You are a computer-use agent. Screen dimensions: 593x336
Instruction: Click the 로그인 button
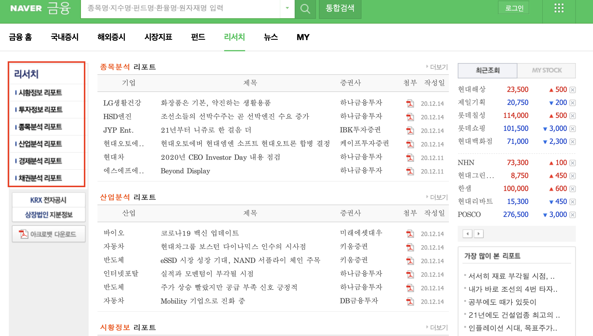pyautogui.click(x=514, y=8)
